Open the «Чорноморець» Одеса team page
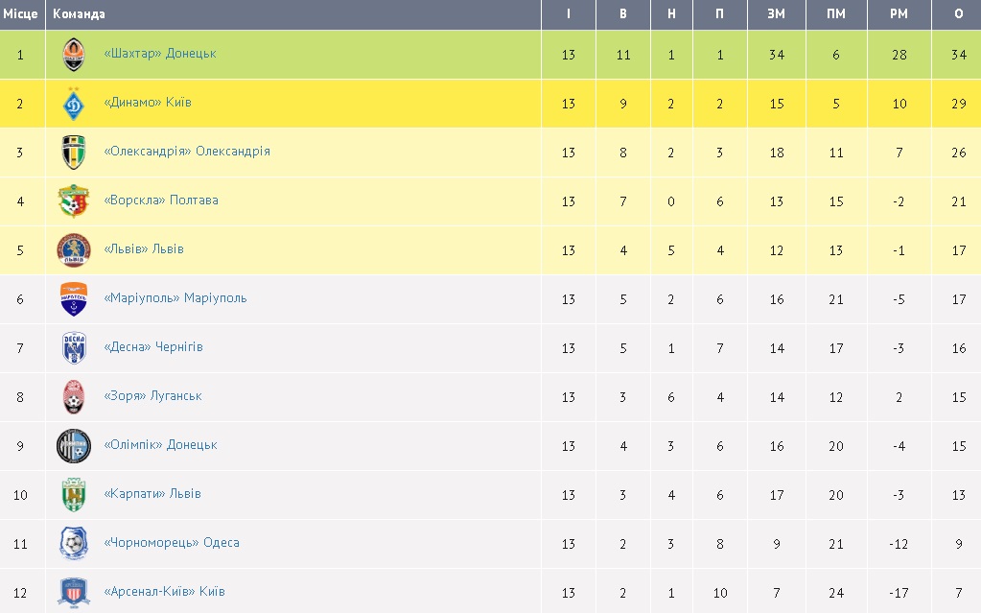The height and width of the screenshot is (613, 981). coord(172,543)
